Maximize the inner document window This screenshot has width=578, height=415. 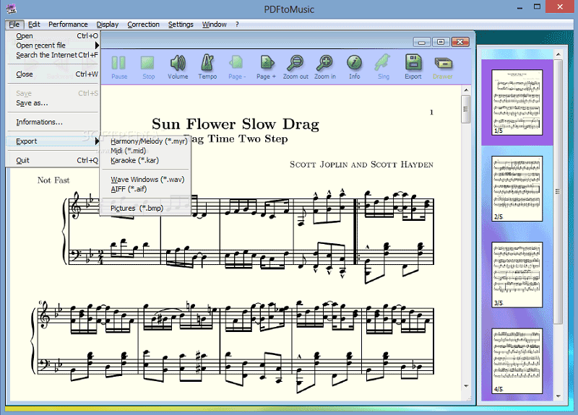coord(441,42)
